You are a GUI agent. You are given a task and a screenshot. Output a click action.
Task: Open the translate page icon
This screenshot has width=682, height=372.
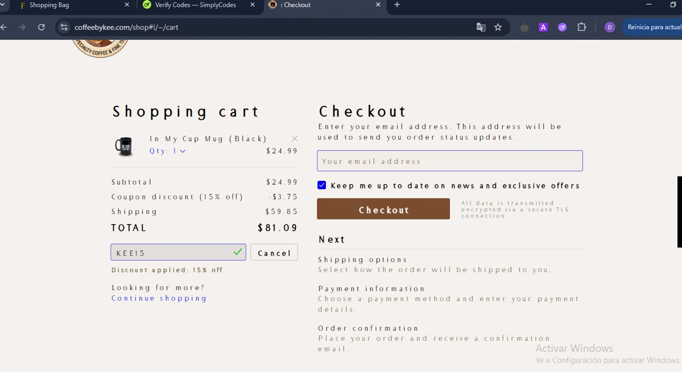[x=481, y=27]
